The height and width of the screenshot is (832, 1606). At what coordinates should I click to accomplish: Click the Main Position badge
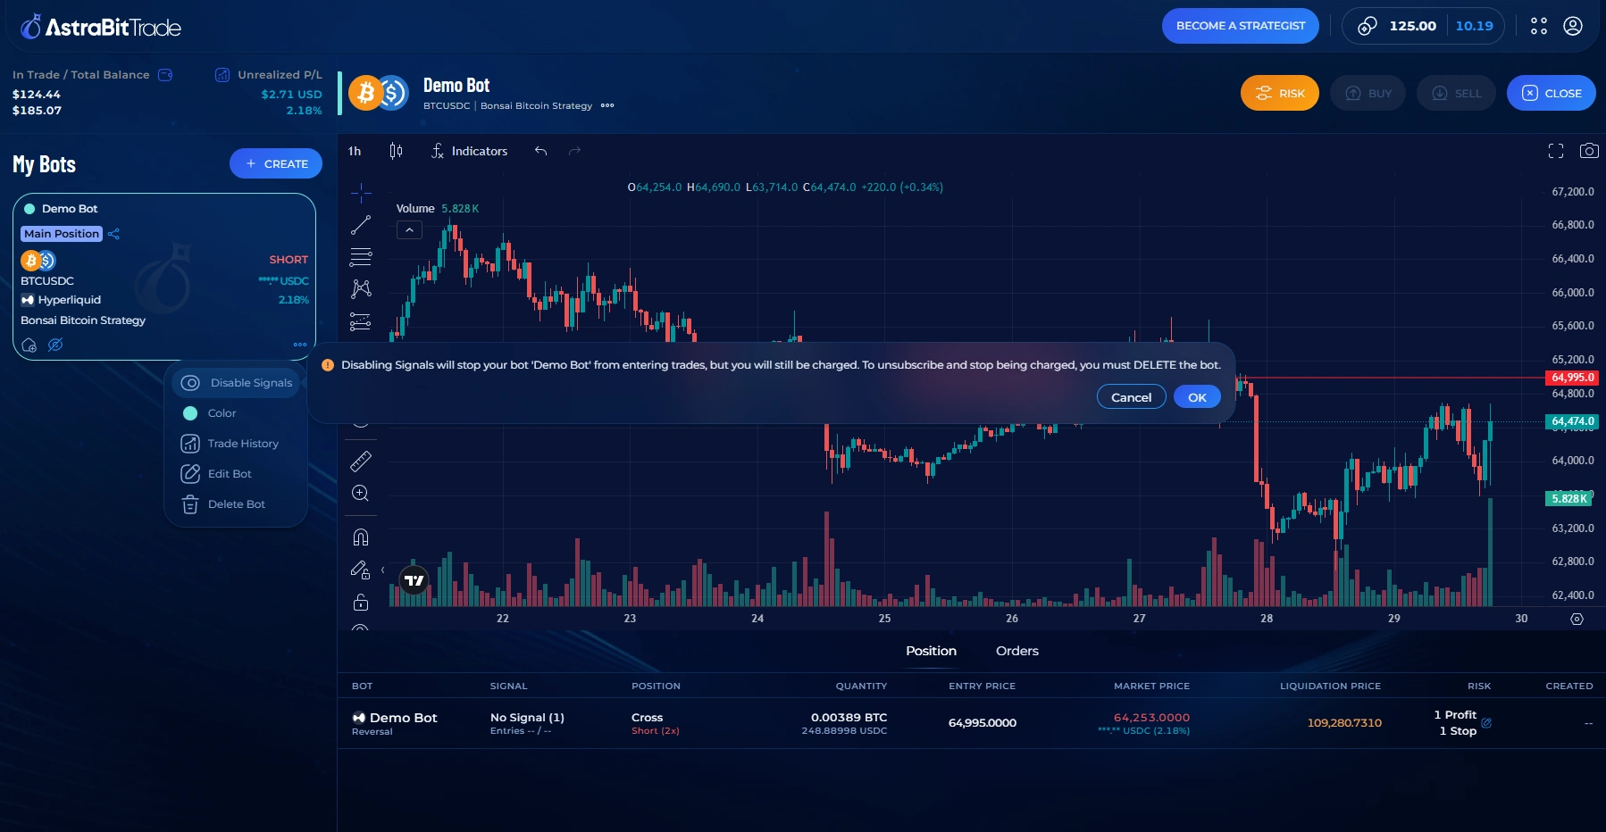(62, 234)
